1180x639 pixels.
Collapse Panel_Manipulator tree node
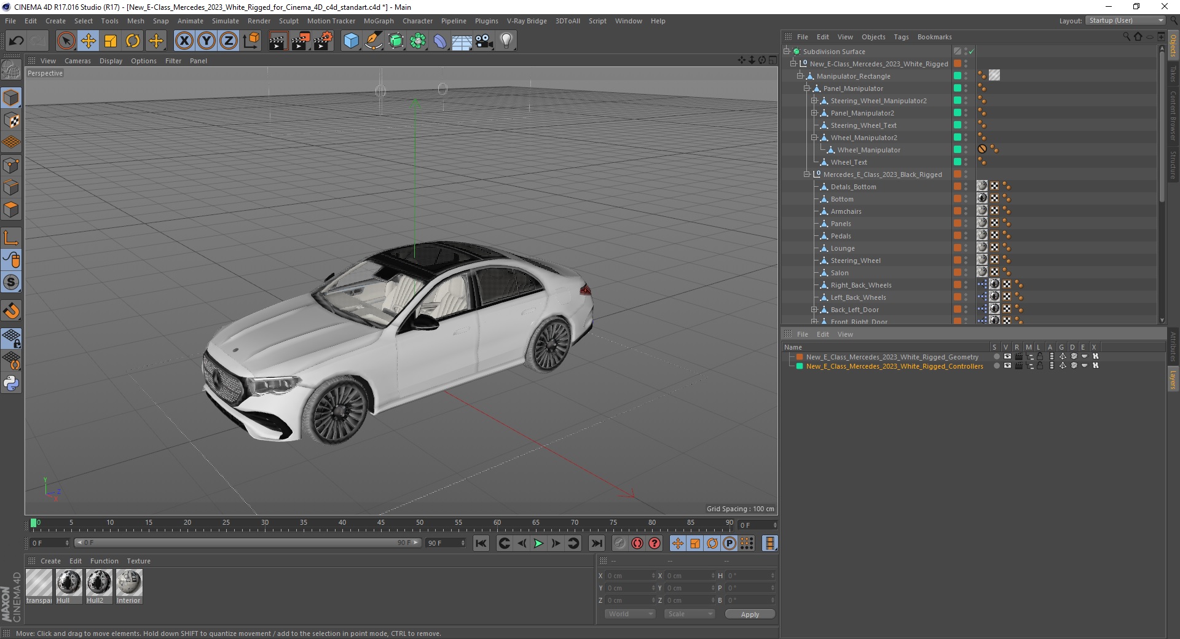[x=807, y=88]
